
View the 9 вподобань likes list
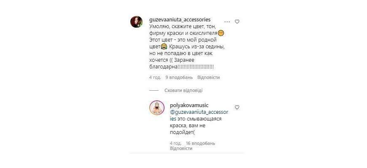coord(179,77)
